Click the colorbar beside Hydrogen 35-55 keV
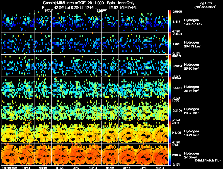Image resolution: width=223 pixels, height=169 pixels. click(x=169, y=88)
